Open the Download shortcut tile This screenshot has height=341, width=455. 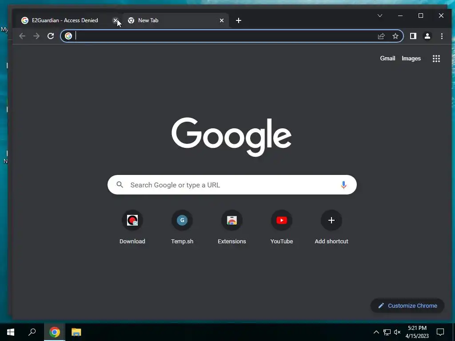[132, 227]
